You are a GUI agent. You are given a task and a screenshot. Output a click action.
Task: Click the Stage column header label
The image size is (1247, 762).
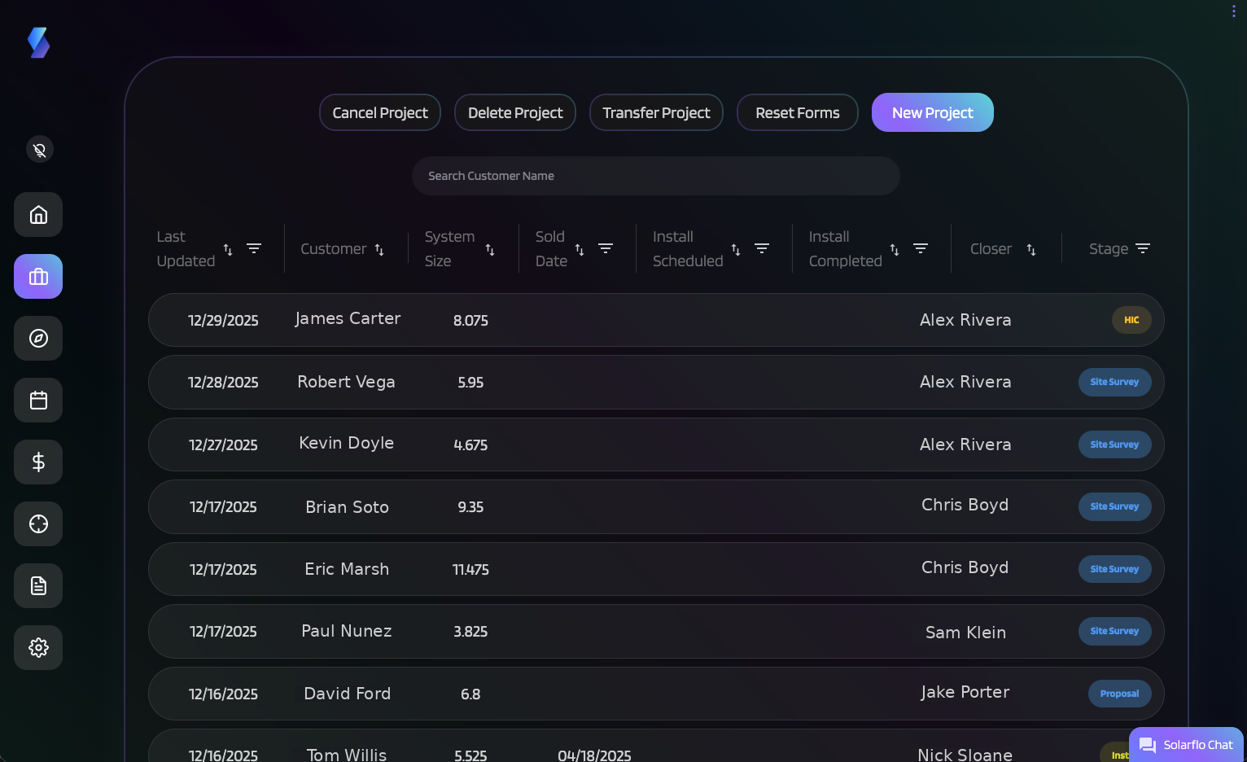[1109, 249]
